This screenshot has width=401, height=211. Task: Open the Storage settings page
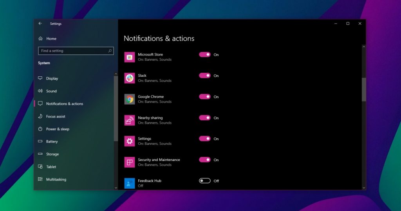(x=52, y=154)
